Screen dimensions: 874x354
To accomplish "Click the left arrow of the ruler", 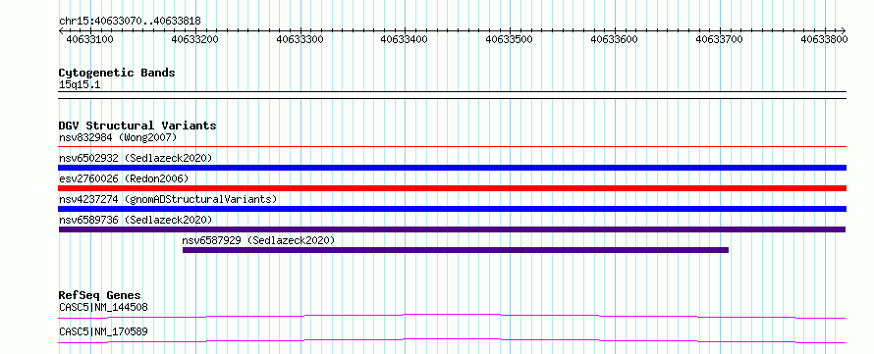I will 61,30.
